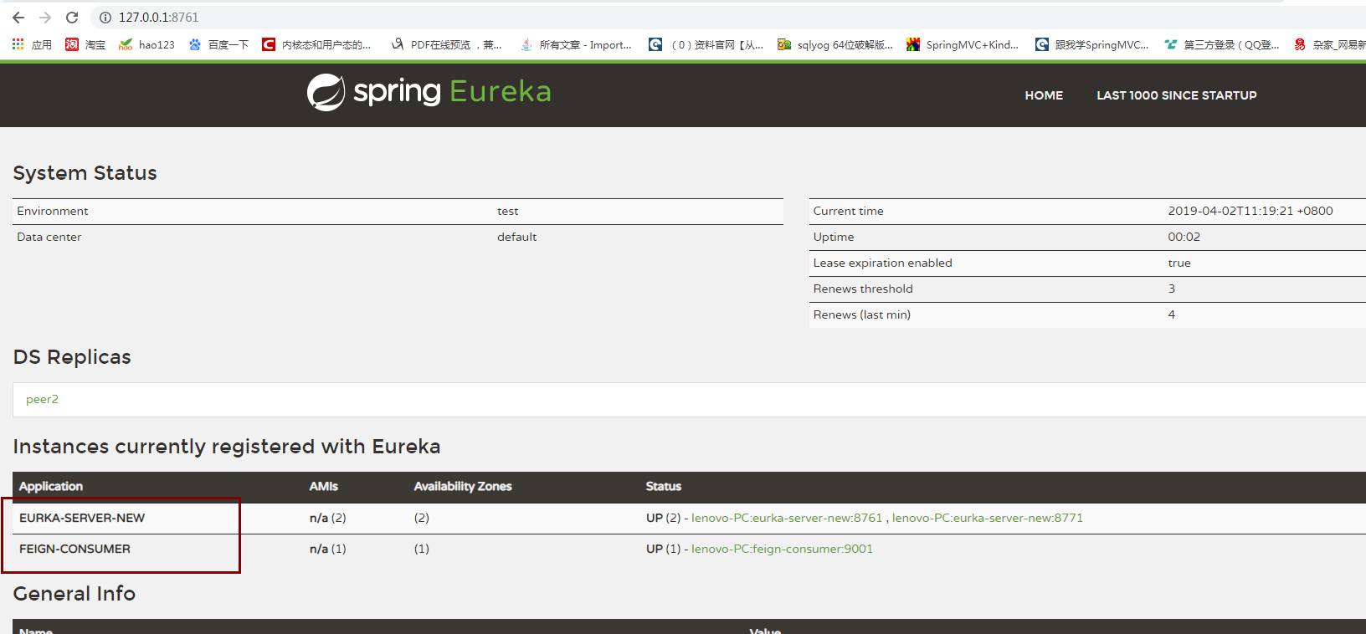This screenshot has height=634, width=1366.
Task: Click the General Info heading
Action: 74,594
